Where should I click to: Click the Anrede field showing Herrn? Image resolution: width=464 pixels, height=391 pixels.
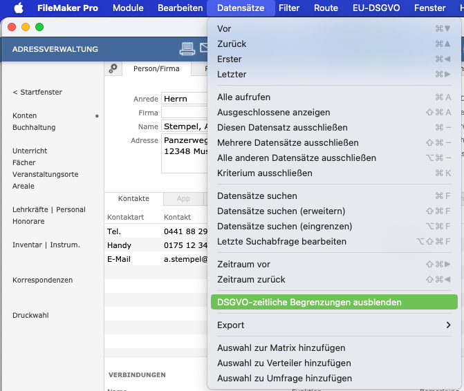coord(185,98)
